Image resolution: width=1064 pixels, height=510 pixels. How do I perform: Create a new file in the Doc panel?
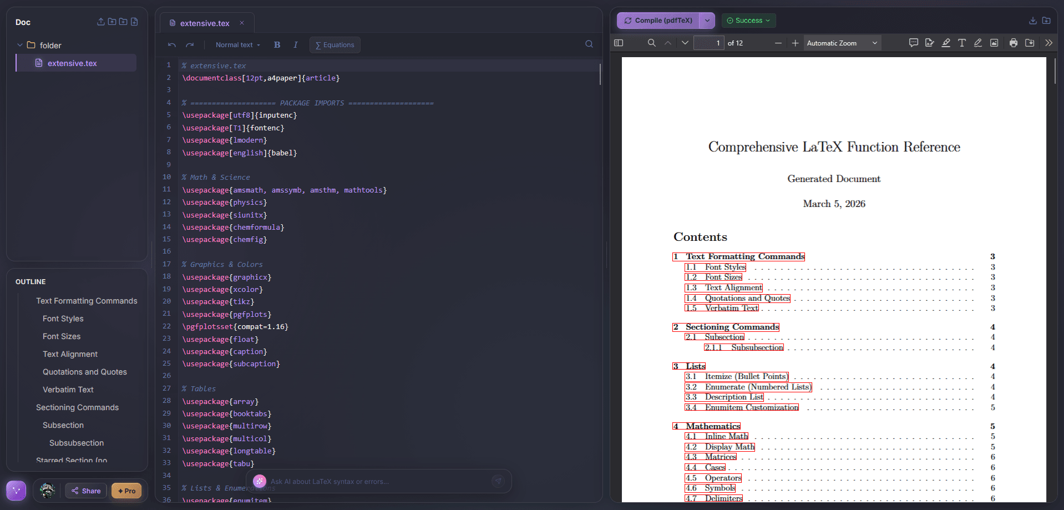[x=135, y=22]
